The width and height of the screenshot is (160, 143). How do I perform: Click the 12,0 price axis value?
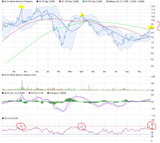153,6
